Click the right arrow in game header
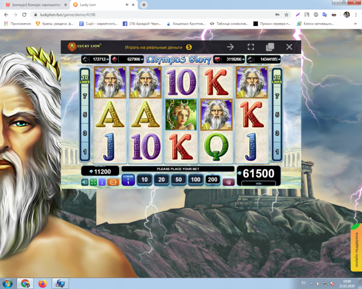The height and width of the screenshot is (289, 362). point(230,47)
